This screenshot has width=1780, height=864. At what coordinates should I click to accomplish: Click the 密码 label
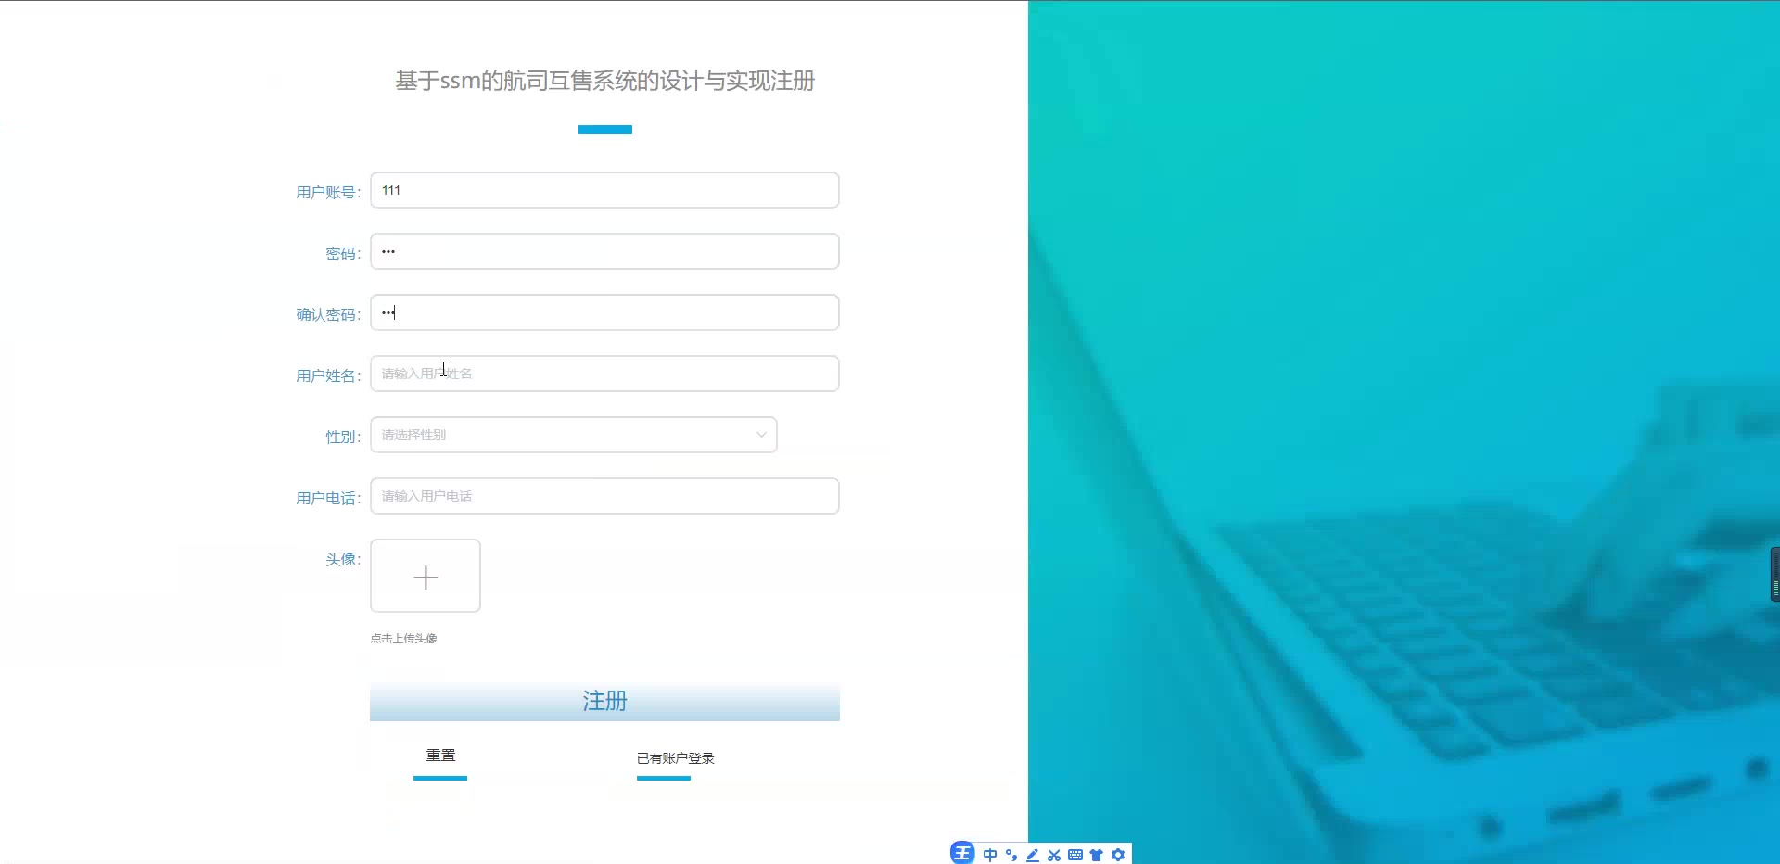click(343, 253)
